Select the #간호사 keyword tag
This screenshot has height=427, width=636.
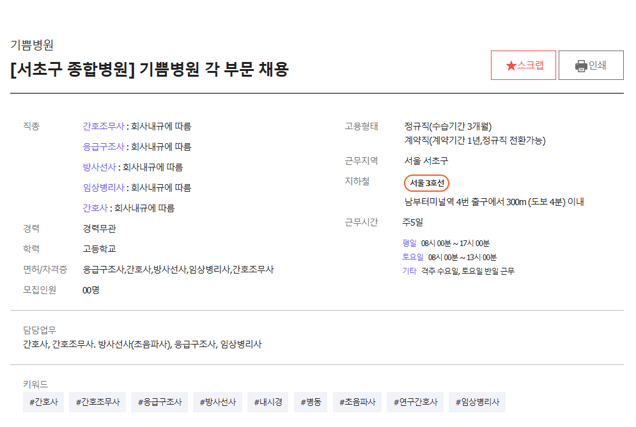43,402
